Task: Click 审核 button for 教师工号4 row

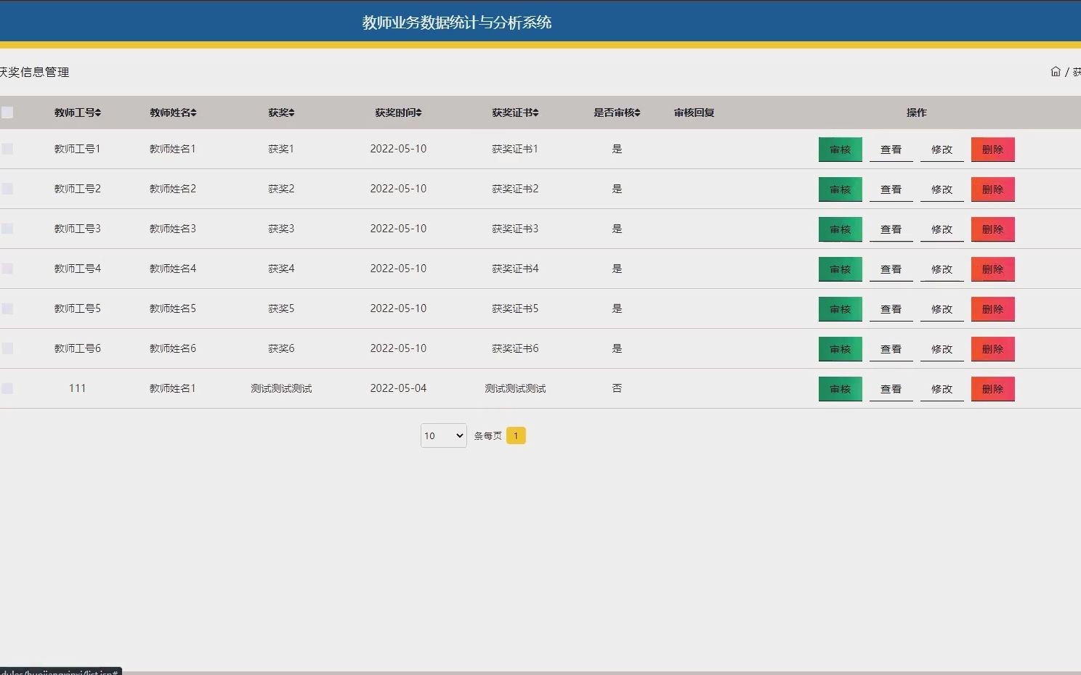Action: tap(841, 269)
